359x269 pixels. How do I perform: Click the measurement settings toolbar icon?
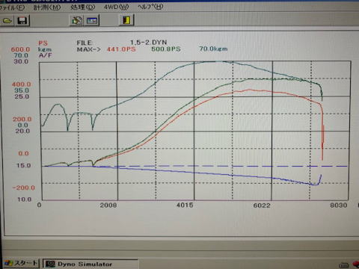(x=77, y=20)
